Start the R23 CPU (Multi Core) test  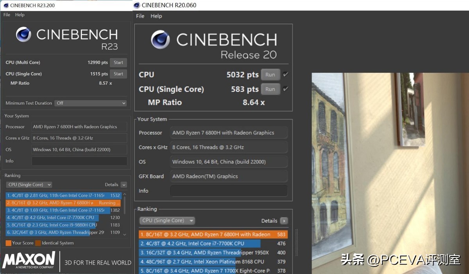tap(118, 63)
